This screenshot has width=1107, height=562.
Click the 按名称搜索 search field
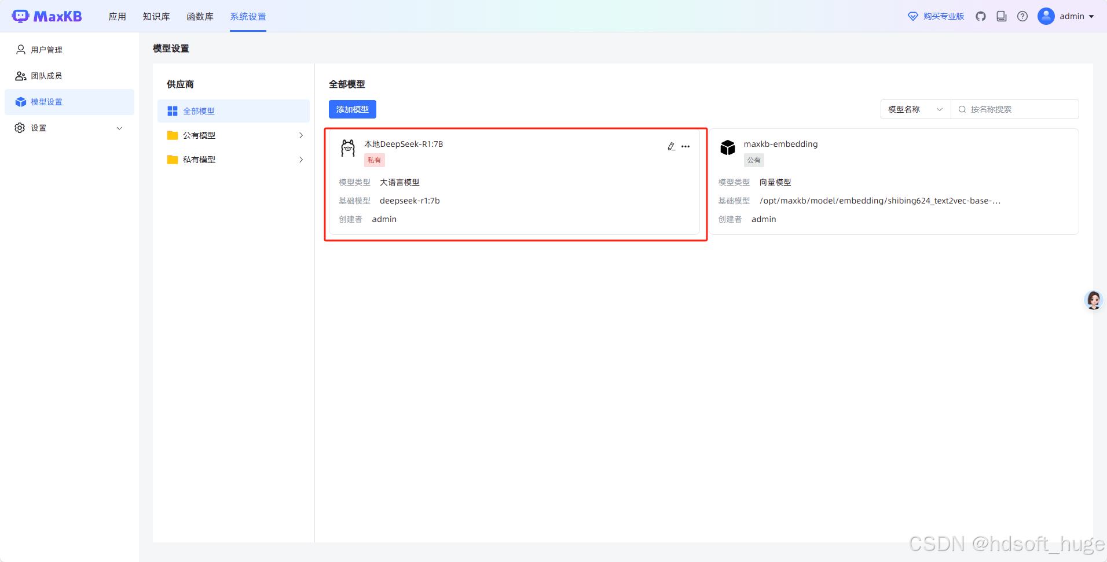click(1015, 109)
